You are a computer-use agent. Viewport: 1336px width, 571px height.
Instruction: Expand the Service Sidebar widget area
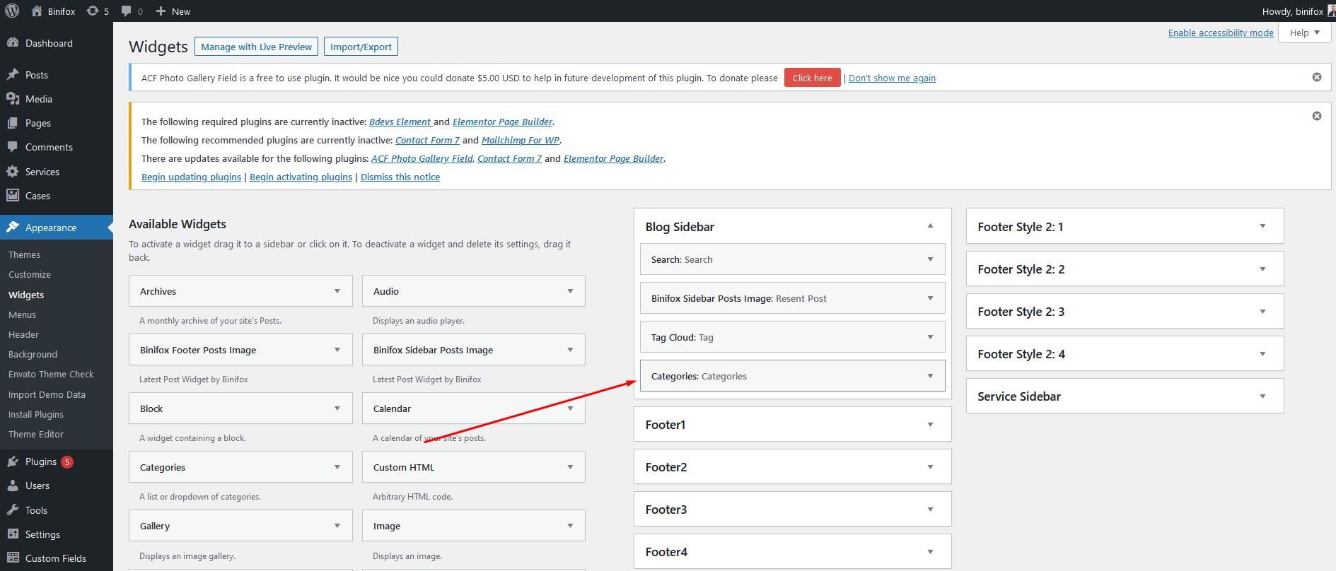[1262, 396]
